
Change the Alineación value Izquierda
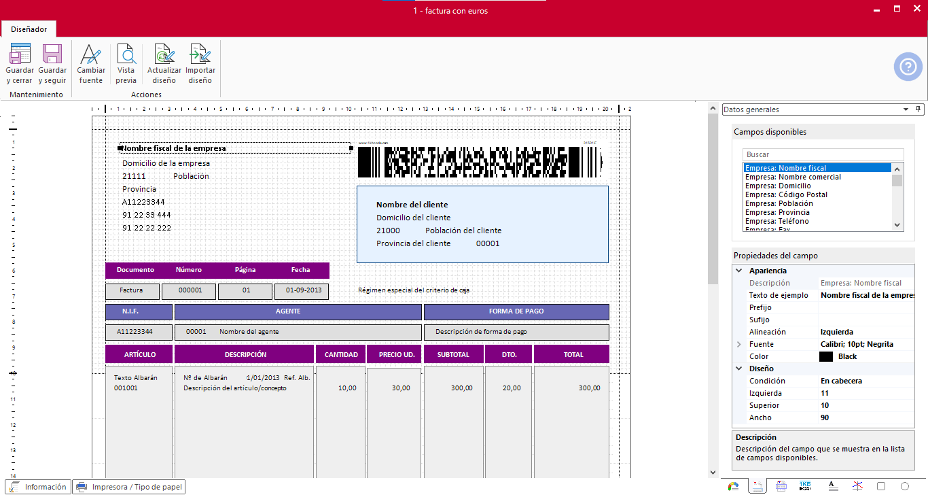point(866,332)
